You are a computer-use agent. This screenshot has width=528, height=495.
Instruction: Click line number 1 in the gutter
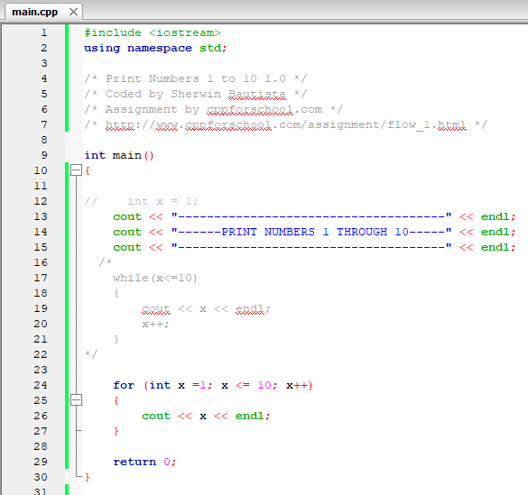tap(44, 32)
